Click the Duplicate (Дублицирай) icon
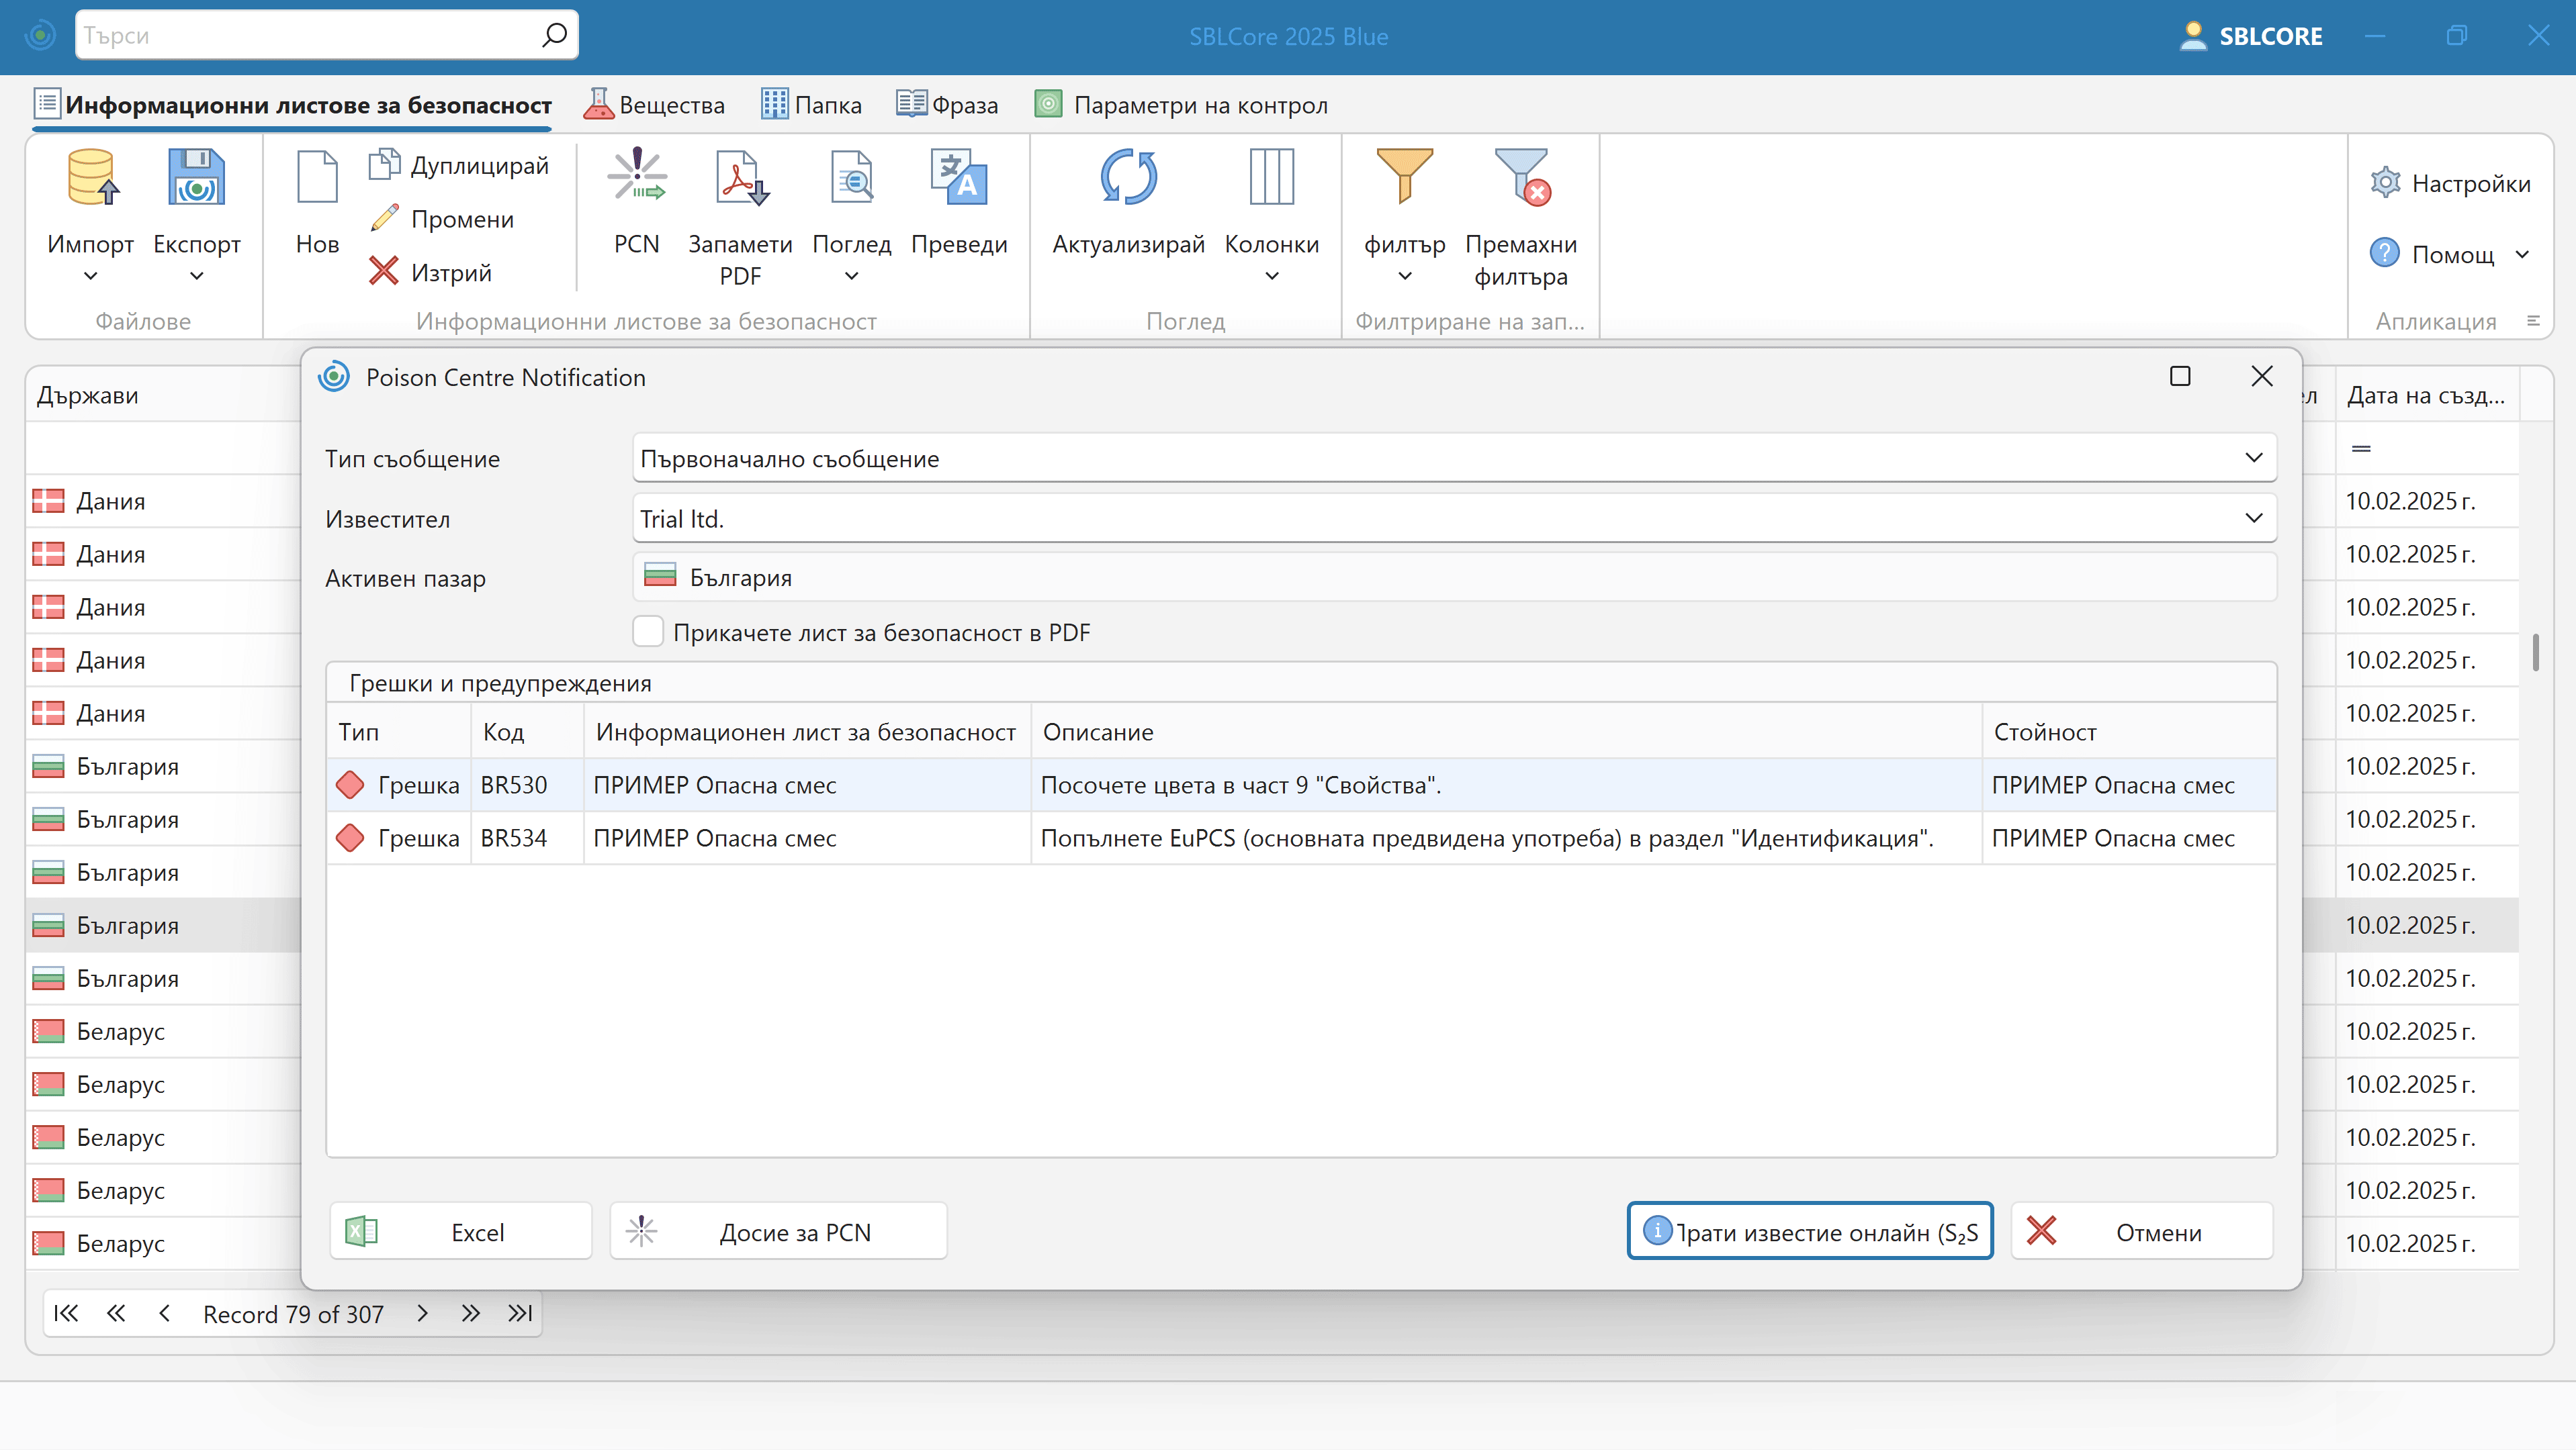The height and width of the screenshot is (1450, 2576). pyautogui.click(x=385, y=165)
